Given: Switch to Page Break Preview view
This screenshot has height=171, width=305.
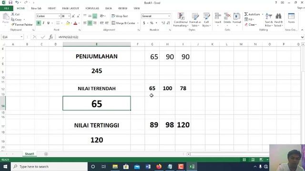Looking at the screenshot, I should [261, 160].
